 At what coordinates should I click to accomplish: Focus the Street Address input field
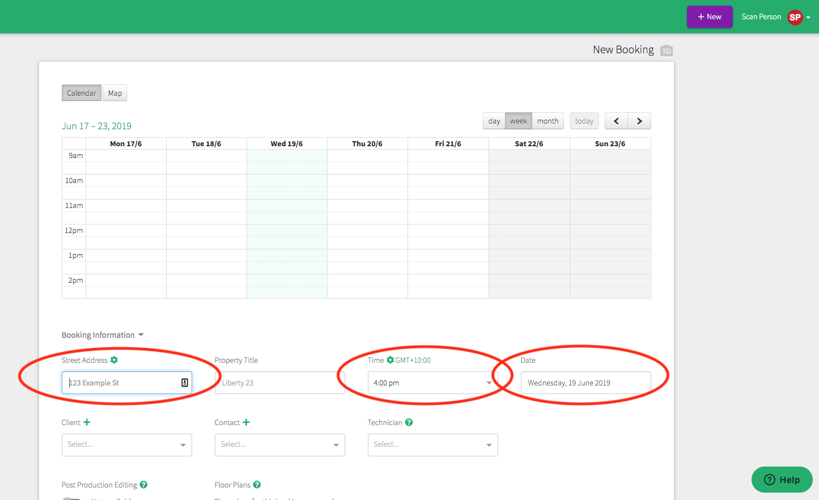pos(126,383)
